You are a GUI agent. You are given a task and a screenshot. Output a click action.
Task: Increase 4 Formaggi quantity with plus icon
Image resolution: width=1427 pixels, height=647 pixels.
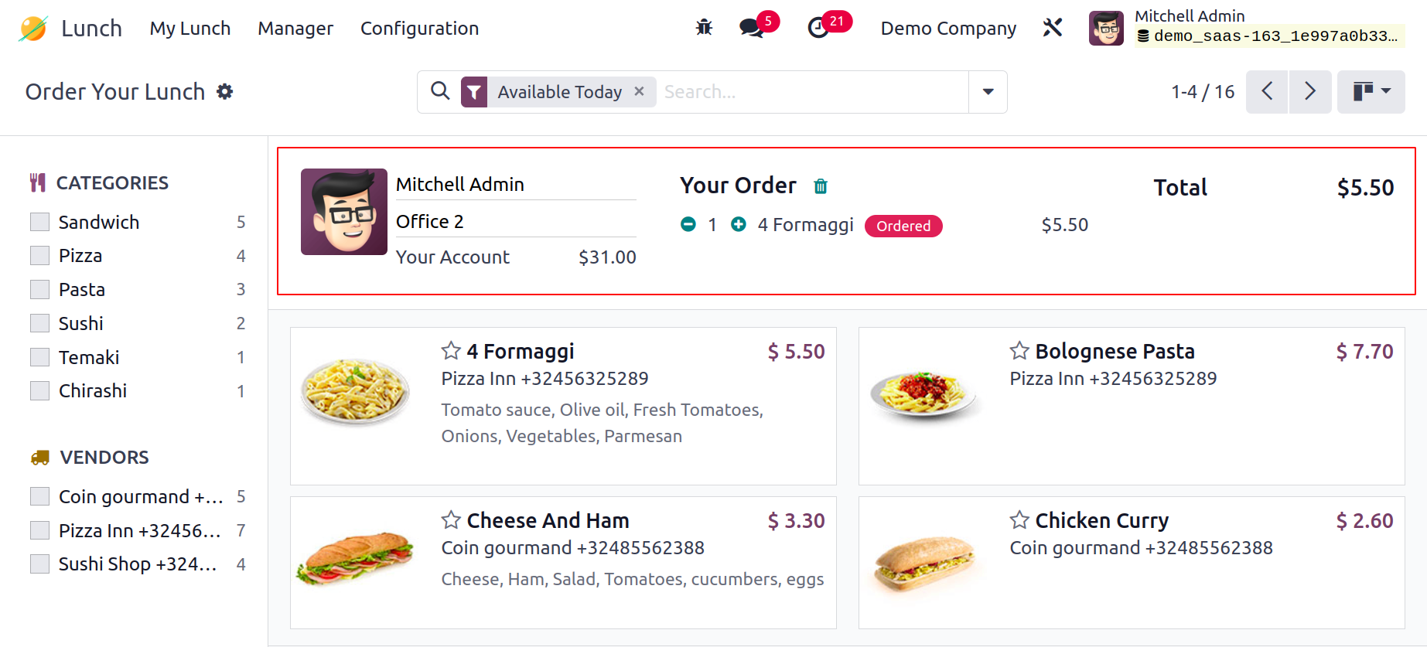pos(739,224)
